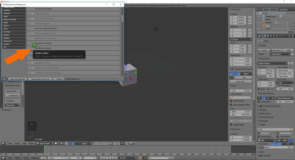
Task: Expand the Add Mesh: Archimesh addon details
Action: 29,43
